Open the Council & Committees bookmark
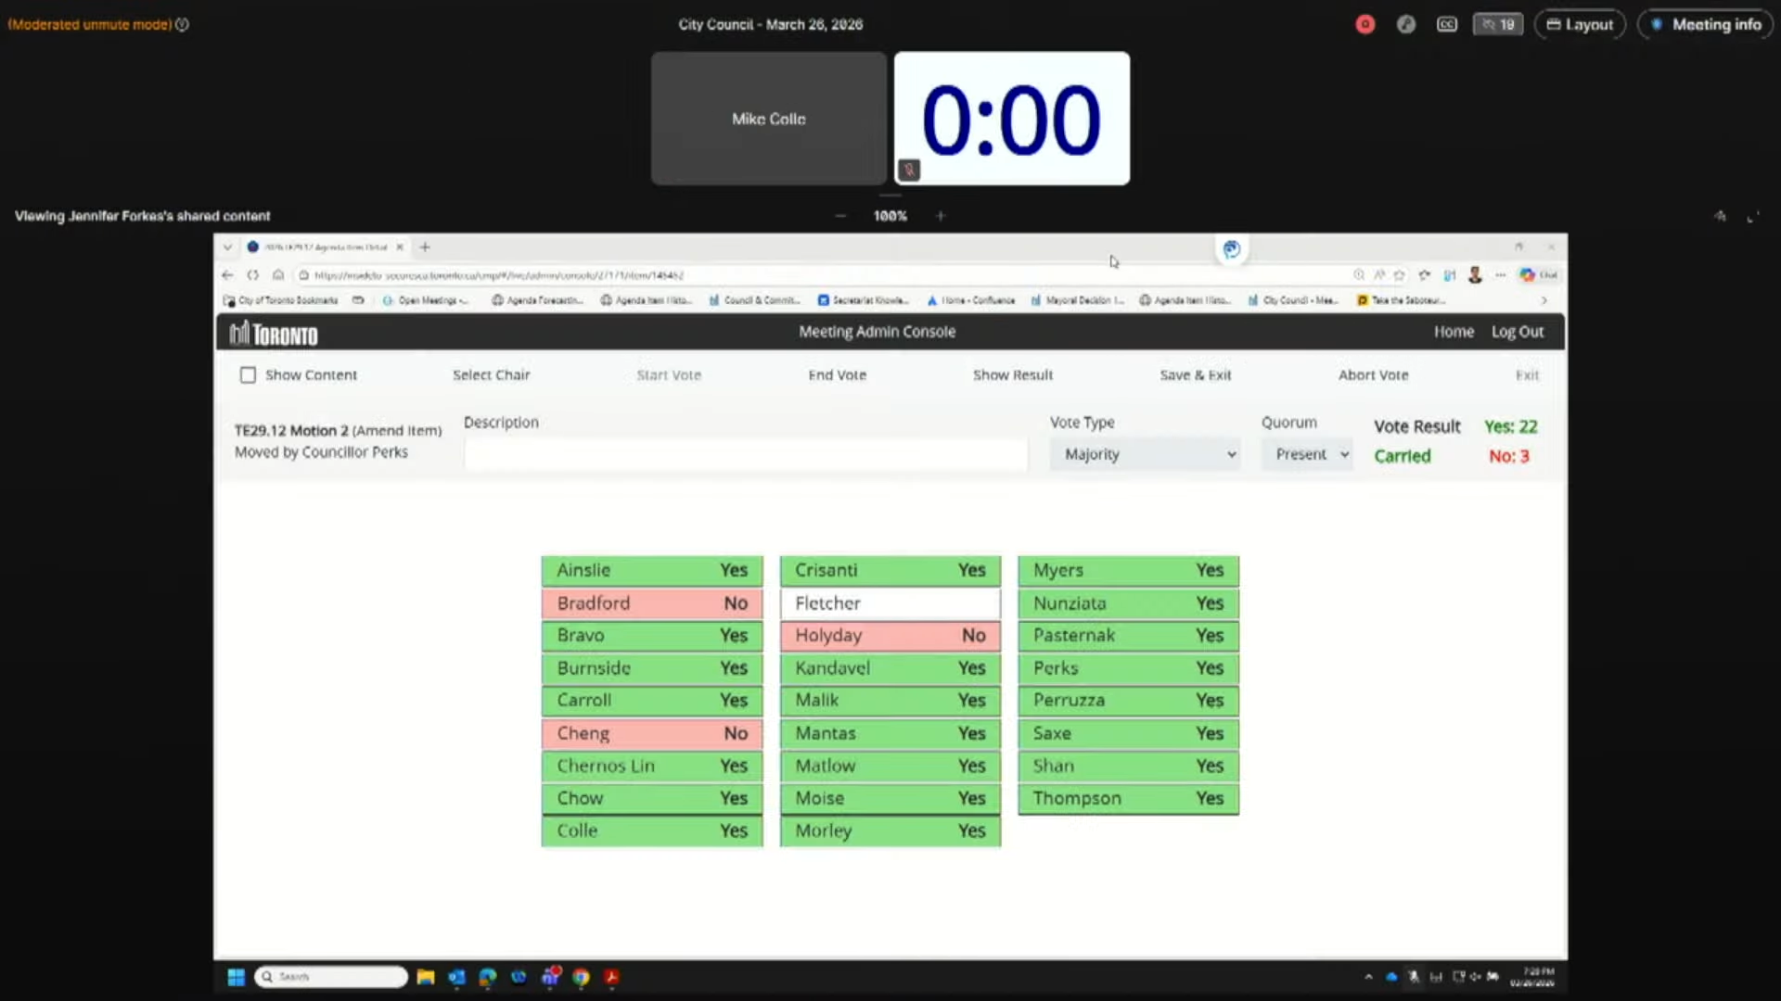 coord(754,300)
